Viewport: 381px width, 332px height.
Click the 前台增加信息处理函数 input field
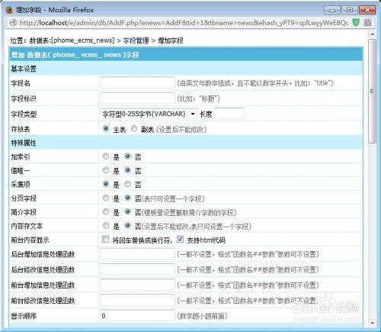point(137,285)
